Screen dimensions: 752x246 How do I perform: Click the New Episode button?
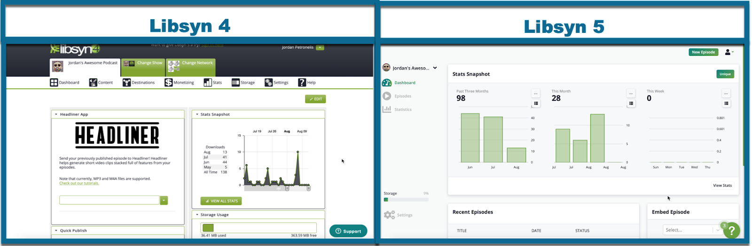coord(703,52)
